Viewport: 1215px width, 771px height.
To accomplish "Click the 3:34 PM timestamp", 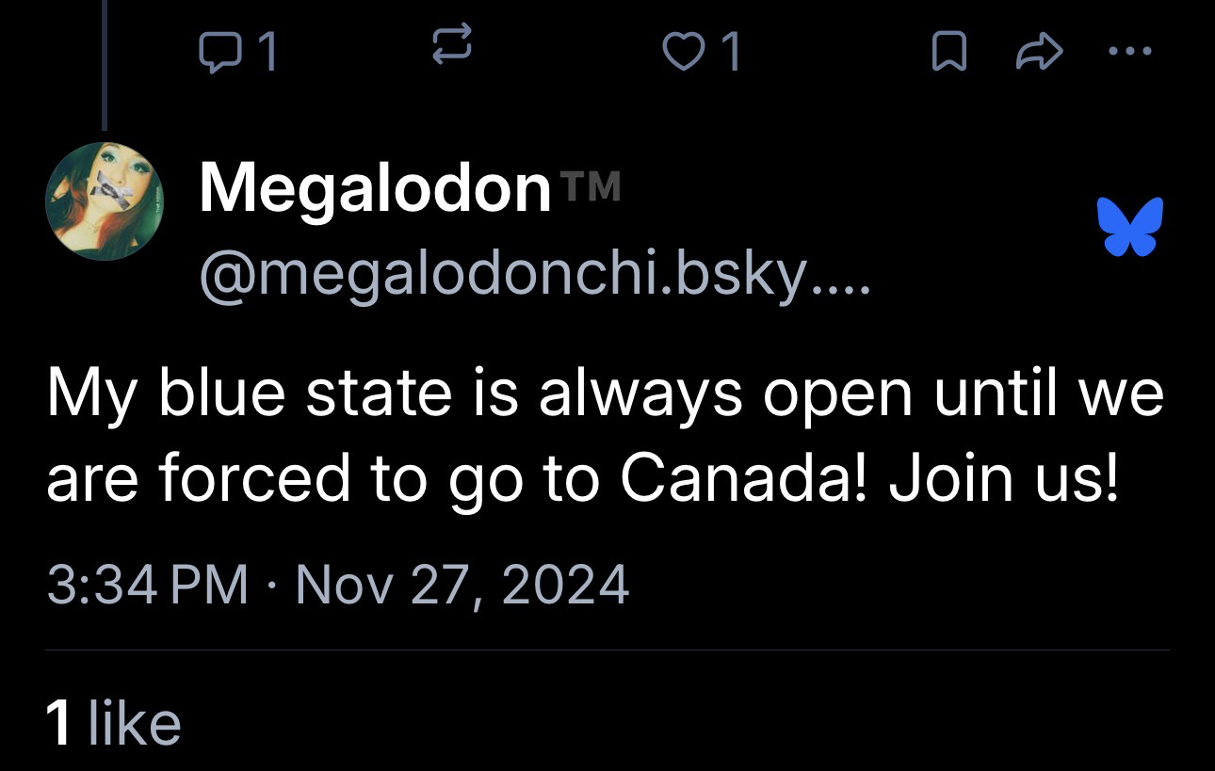I will [x=147, y=585].
